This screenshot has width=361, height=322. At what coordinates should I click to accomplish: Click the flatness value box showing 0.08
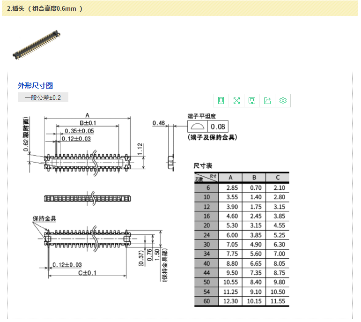click(218, 127)
